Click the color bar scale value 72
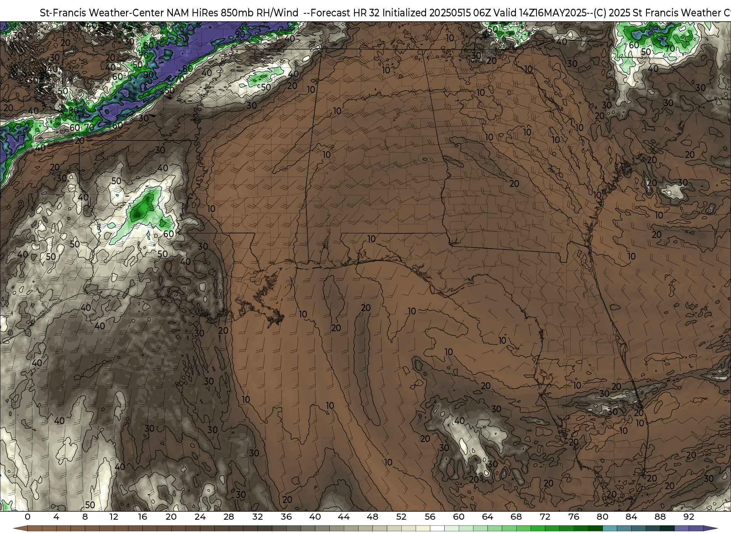The height and width of the screenshot is (533, 731). (x=545, y=517)
